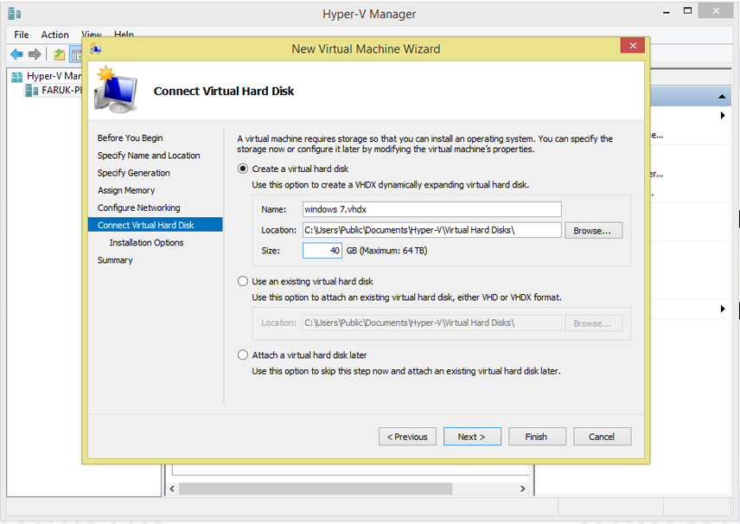Click the back navigation arrow
Viewport: 740px width, 524px height.
16,53
